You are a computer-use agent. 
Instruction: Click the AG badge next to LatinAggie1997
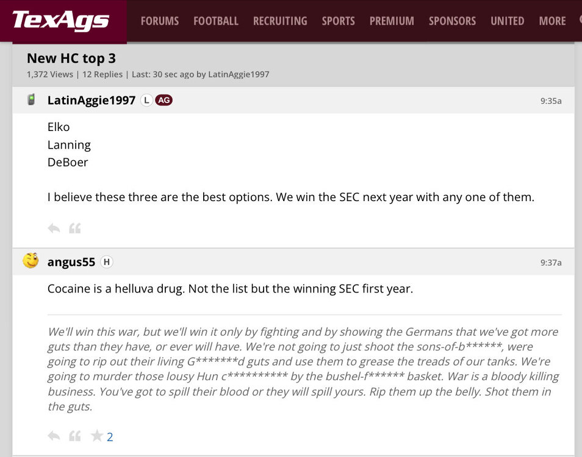tap(163, 100)
